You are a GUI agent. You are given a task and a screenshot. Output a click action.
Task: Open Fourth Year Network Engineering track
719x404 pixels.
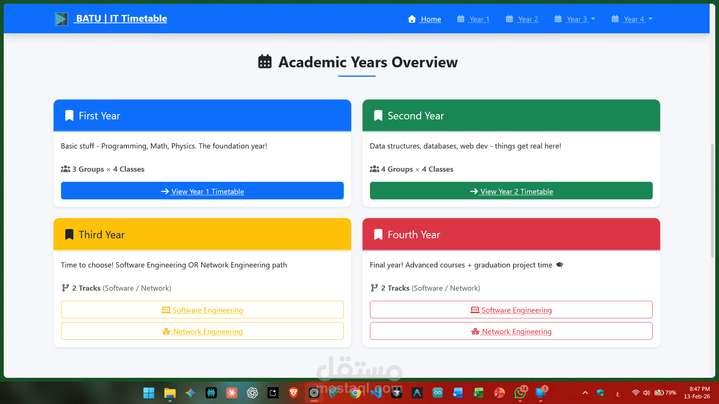(511, 331)
